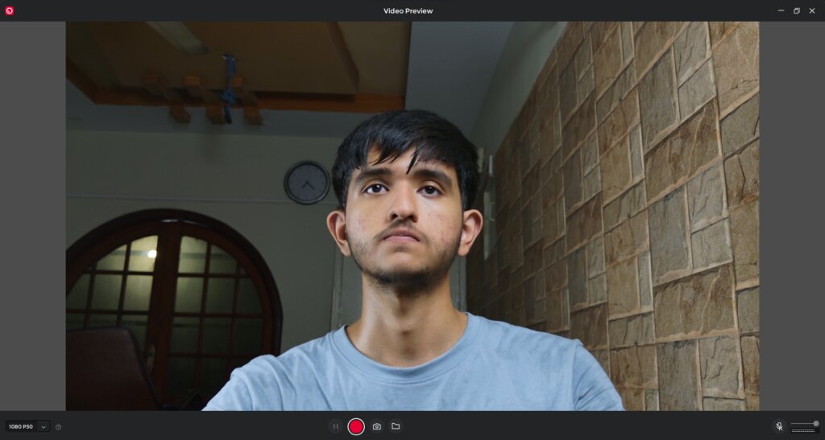This screenshot has height=440, width=825.
Task: Click the webcam video preview area
Action: coord(412,216)
